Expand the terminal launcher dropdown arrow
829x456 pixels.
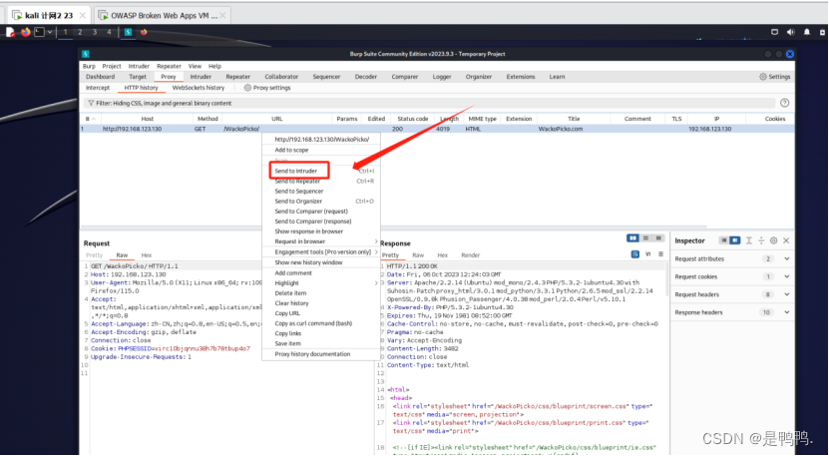[49, 32]
